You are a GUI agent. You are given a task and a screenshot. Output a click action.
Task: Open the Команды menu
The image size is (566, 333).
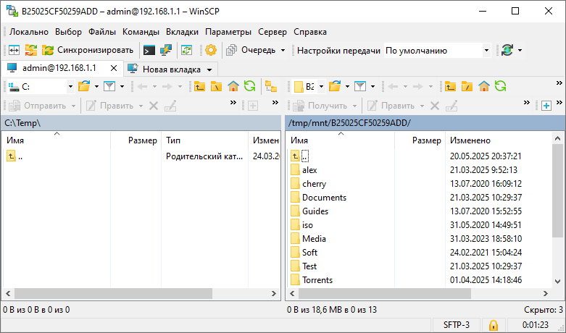click(141, 32)
